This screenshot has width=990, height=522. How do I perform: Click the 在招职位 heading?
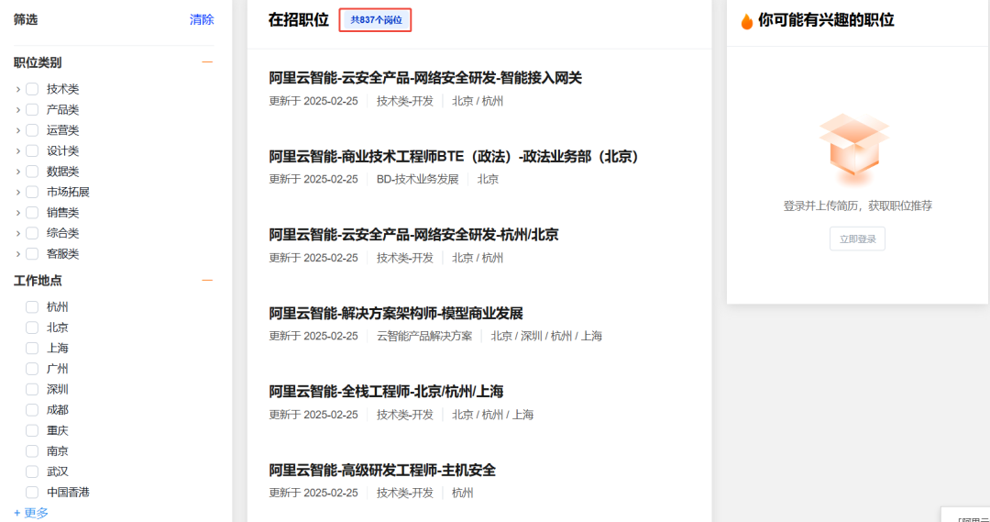[299, 20]
